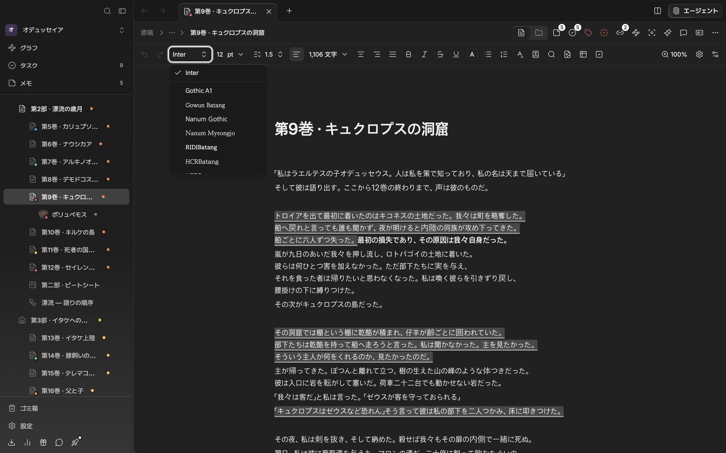Toggle italic formatting
726x453 pixels.
pyautogui.click(x=424, y=55)
